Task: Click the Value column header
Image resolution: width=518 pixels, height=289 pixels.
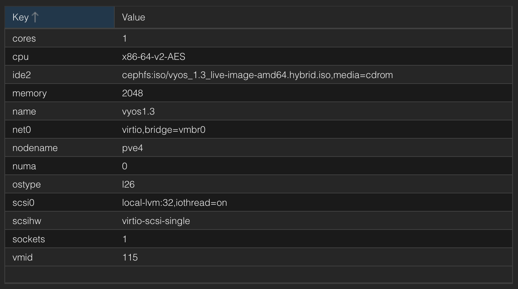Action: click(133, 18)
